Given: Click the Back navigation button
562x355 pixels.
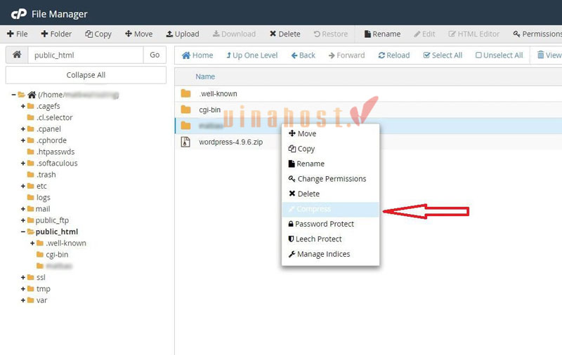Looking at the screenshot, I should tap(303, 55).
